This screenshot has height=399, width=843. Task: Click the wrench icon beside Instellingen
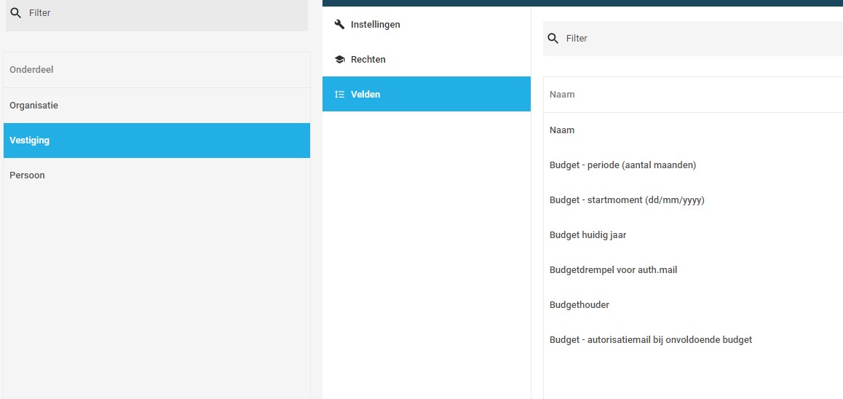(339, 24)
